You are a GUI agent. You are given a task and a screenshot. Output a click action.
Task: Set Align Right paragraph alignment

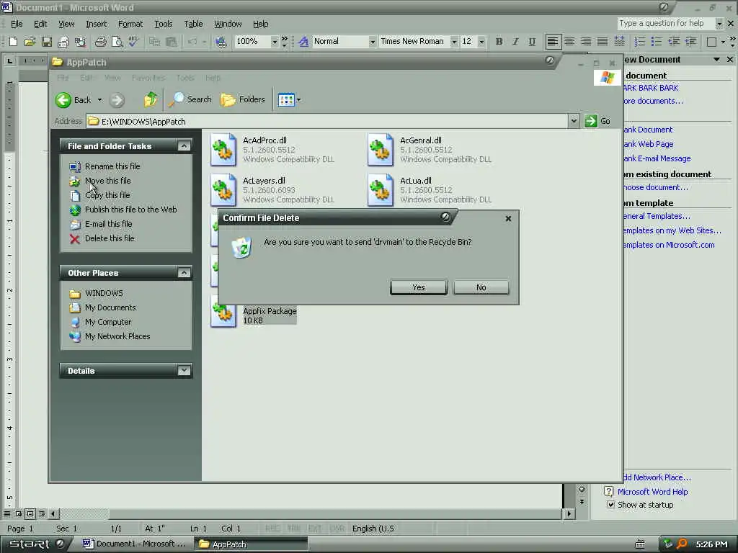pos(586,42)
